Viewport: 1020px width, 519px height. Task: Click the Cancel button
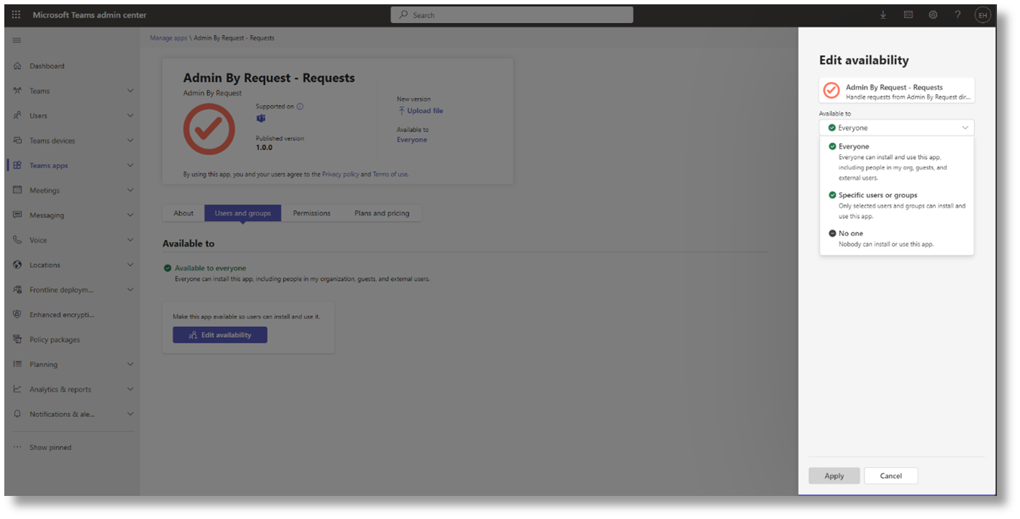pos(891,476)
